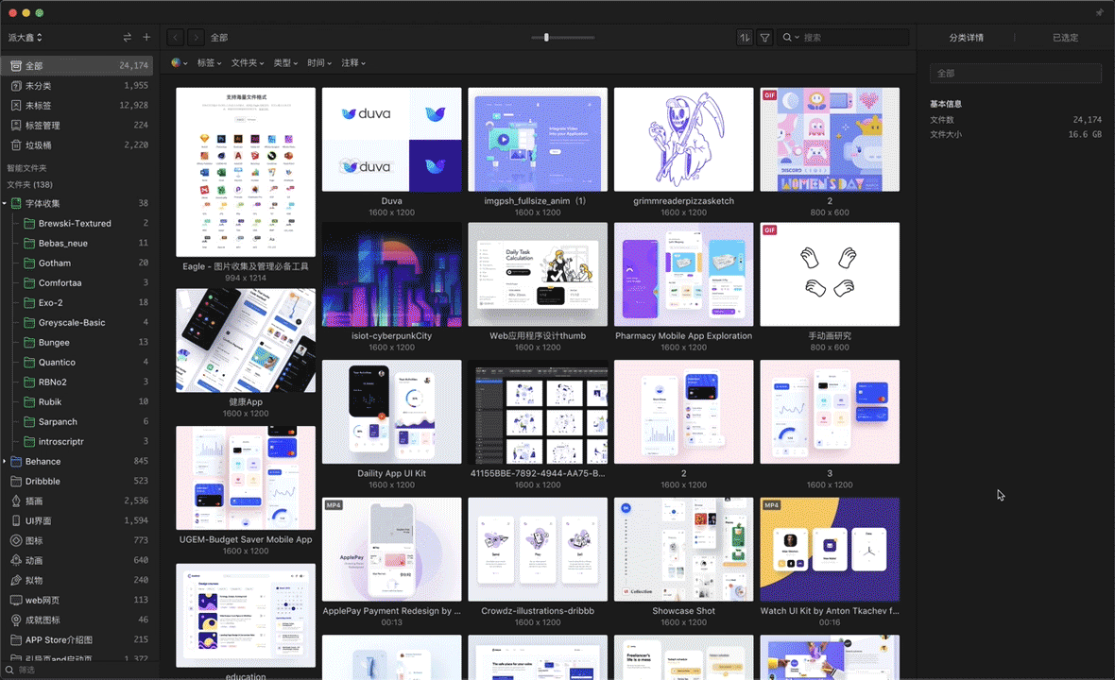Open the color filter dropdown
The width and height of the screenshot is (1115, 680).
click(x=180, y=62)
